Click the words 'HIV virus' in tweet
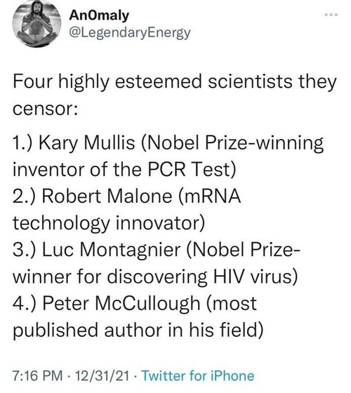The image size is (351, 393). pos(253,277)
